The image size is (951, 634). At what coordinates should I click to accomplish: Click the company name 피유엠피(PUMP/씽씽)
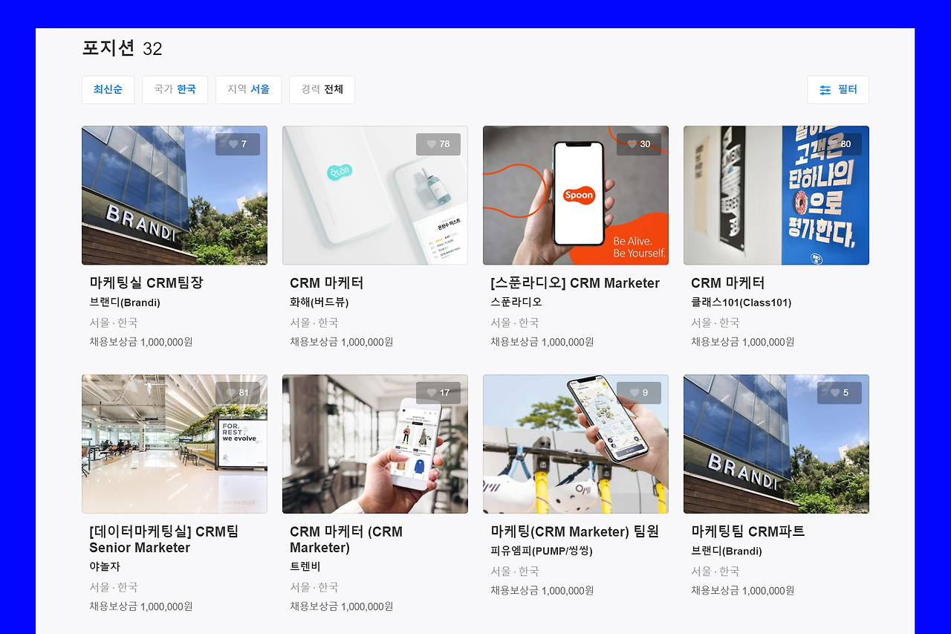point(542,551)
